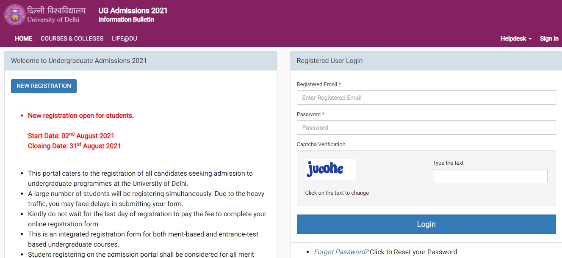Open the Helpdesk dropdown menu
This screenshot has width=562, height=258.
513,38
